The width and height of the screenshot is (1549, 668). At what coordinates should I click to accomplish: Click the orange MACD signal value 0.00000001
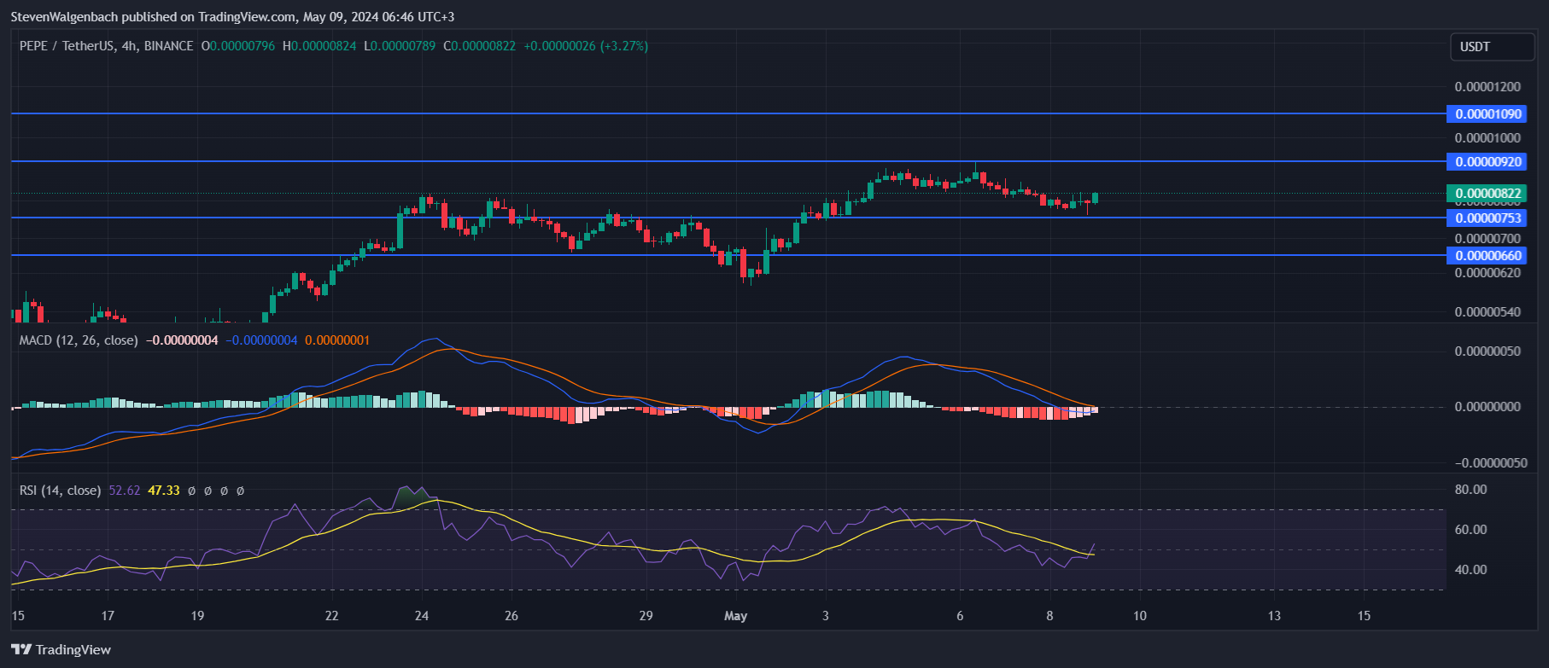pyautogui.click(x=337, y=340)
